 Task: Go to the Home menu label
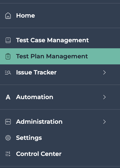[x=26, y=16]
